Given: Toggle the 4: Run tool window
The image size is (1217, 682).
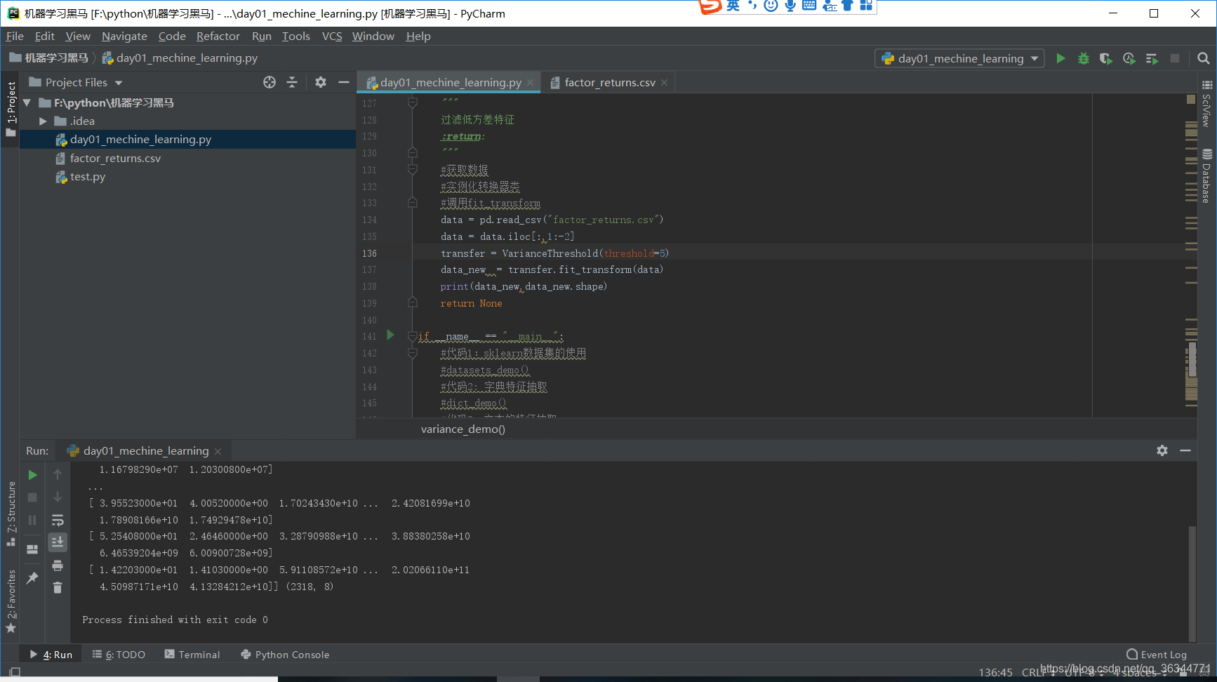Looking at the screenshot, I should coord(51,655).
